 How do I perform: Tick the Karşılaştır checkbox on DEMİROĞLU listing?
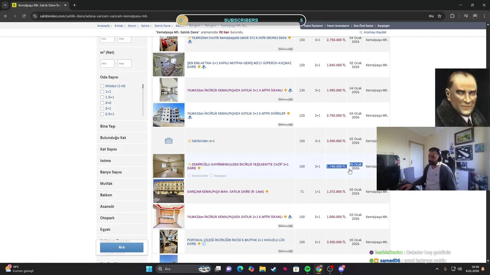click(x=212, y=176)
